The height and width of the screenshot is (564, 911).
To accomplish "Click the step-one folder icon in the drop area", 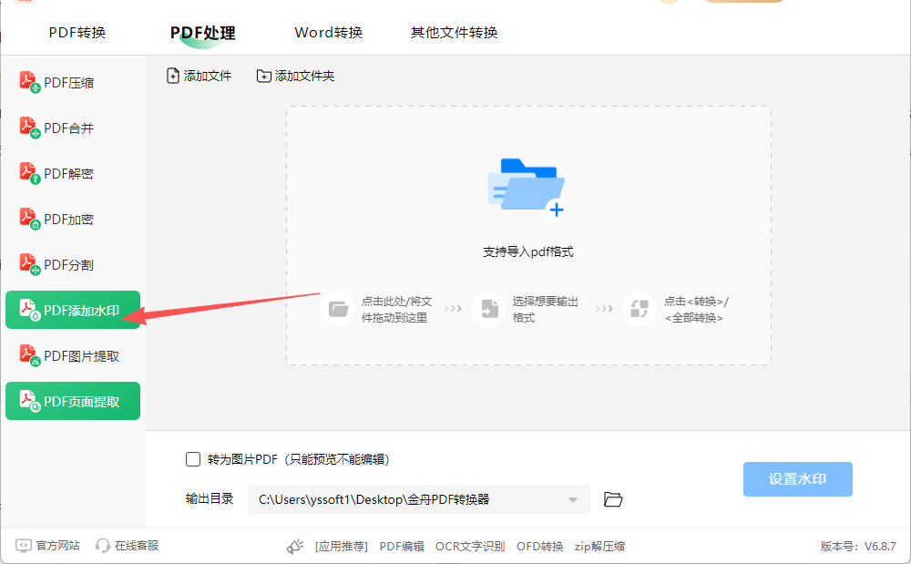I will pos(338,309).
